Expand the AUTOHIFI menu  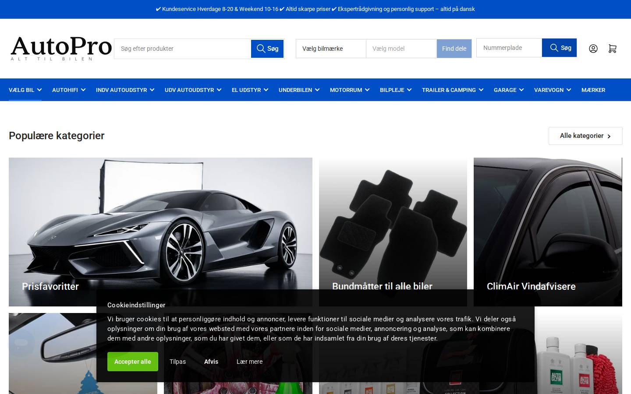pos(69,90)
